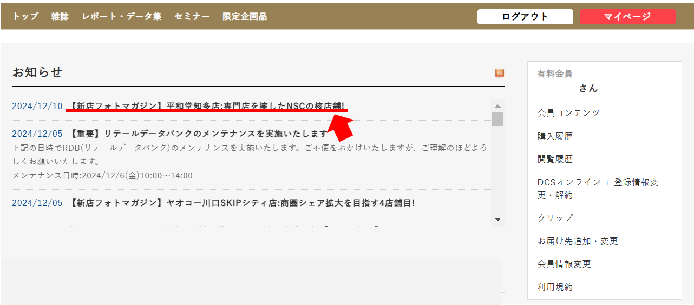Open the 限定企画品 menu item
This screenshot has width=694, height=305.
(245, 16)
